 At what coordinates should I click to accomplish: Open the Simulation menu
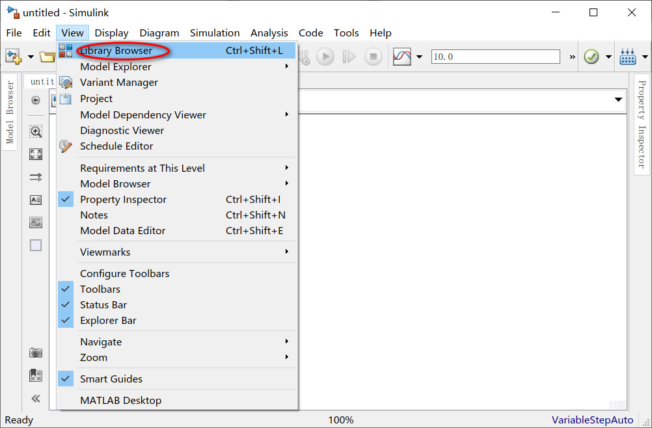point(215,33)
